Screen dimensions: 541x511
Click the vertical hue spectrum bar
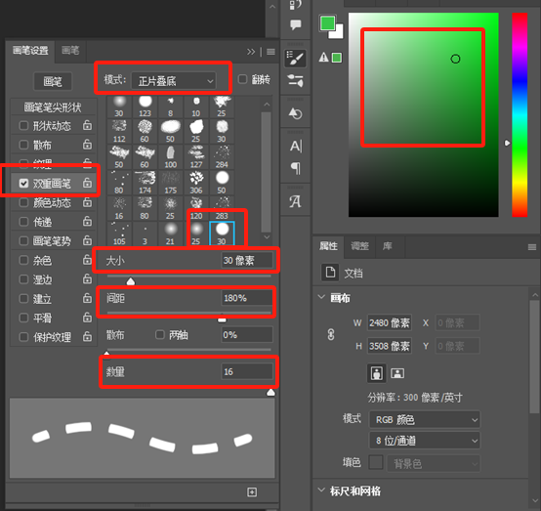click(520, 115)
